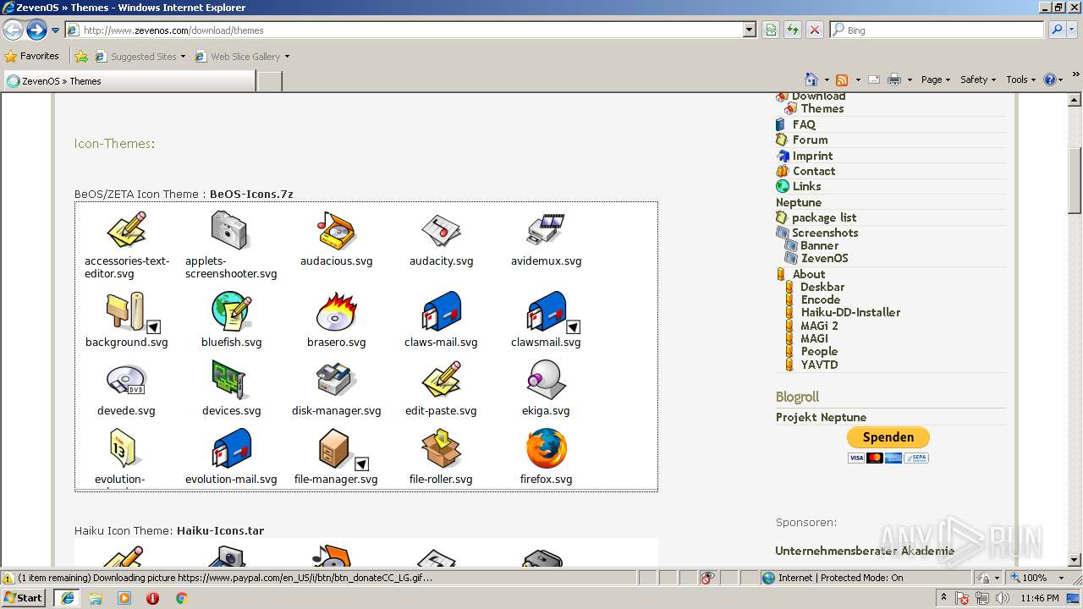Click the audacious.svg music icon

pyautogui.click(x=337, y=230)
